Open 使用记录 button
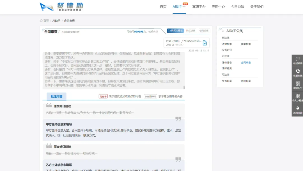303x171 pixels. (204, 31)
